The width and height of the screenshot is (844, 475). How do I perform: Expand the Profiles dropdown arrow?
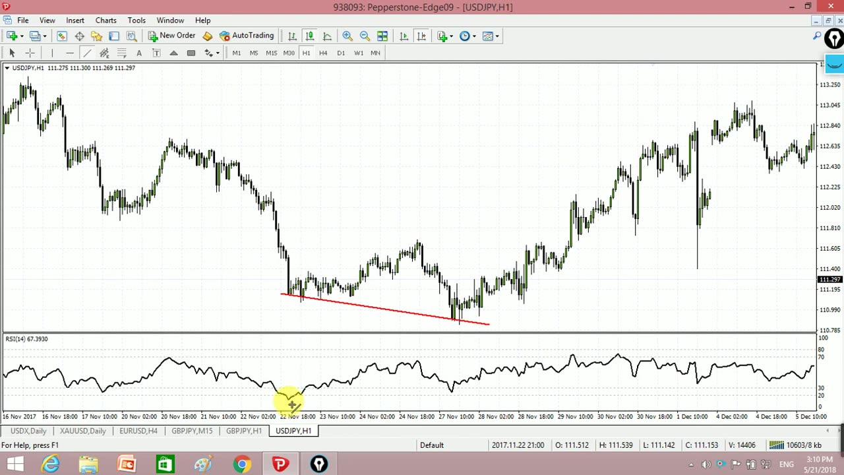click(45, 36)
